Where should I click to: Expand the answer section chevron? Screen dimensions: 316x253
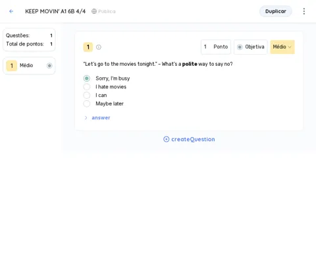(86, 118)
